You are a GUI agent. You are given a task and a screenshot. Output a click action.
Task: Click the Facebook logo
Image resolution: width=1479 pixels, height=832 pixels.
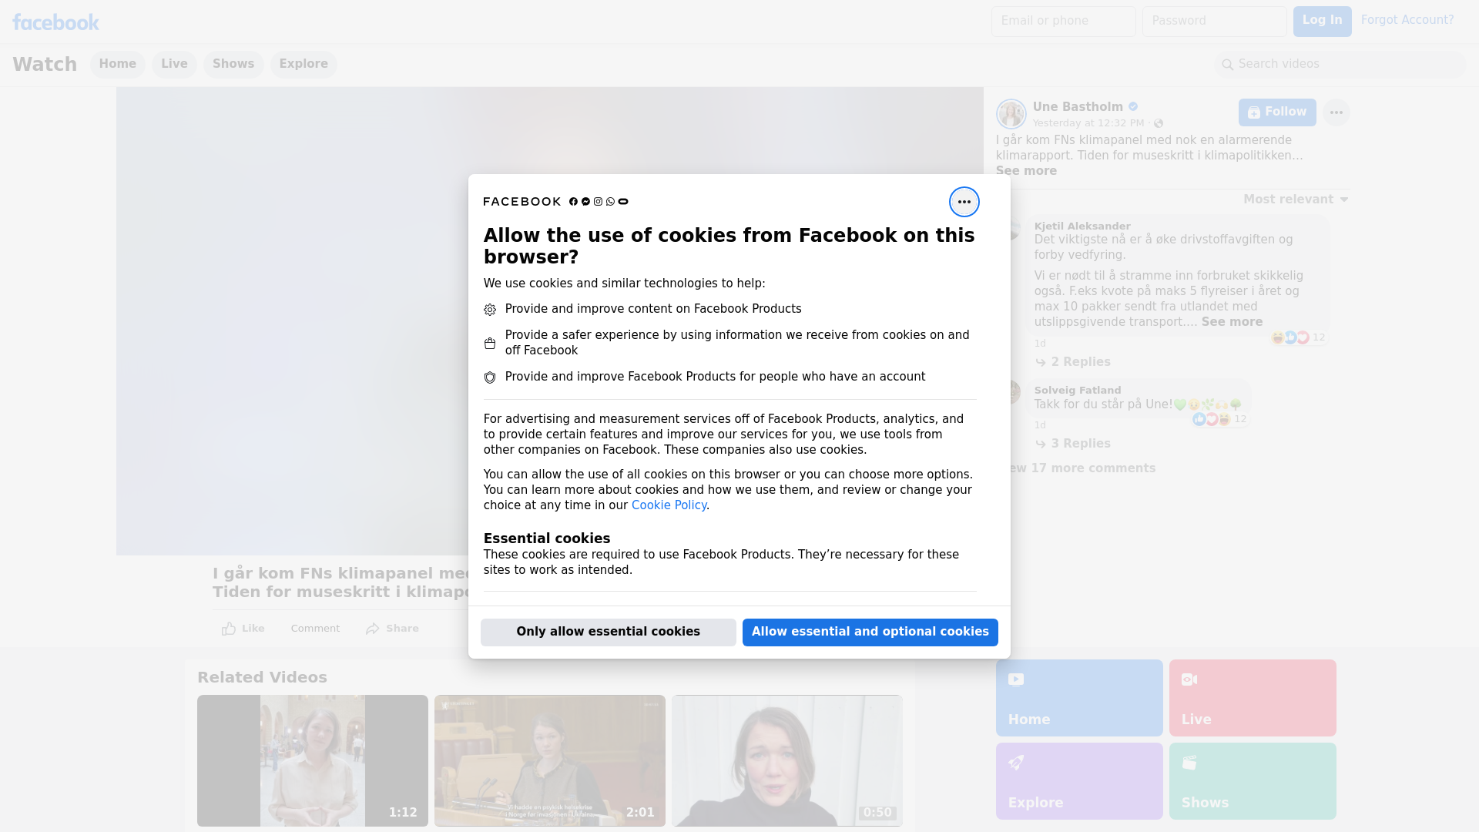55,22
